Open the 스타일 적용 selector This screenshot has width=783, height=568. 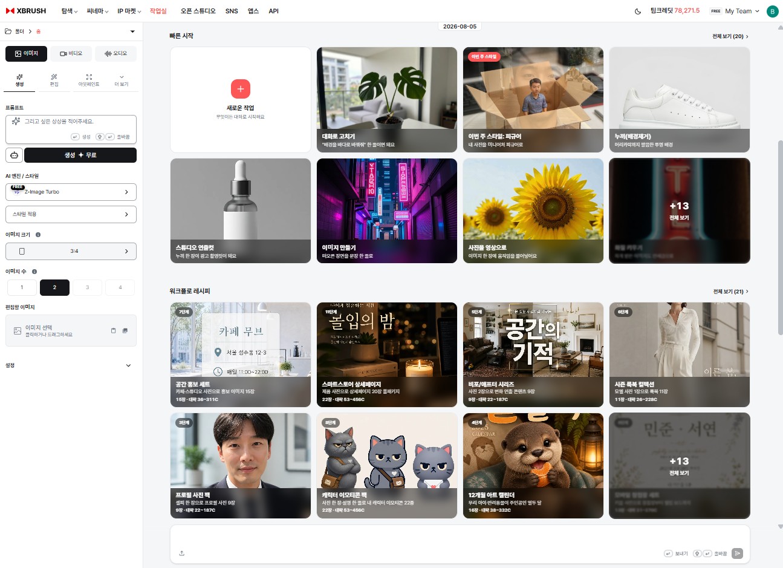pyautogui.click(x=71, y=214)
